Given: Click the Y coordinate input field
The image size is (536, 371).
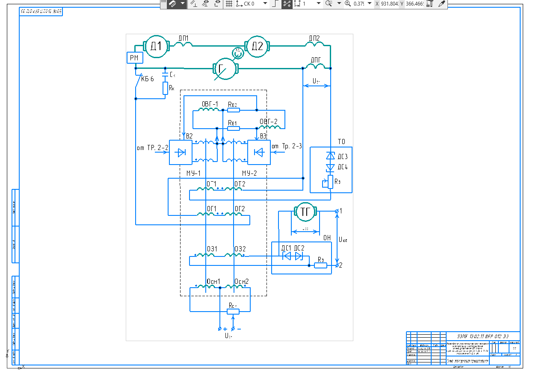Looking at the screenshot, I should [x=414, y=4].
